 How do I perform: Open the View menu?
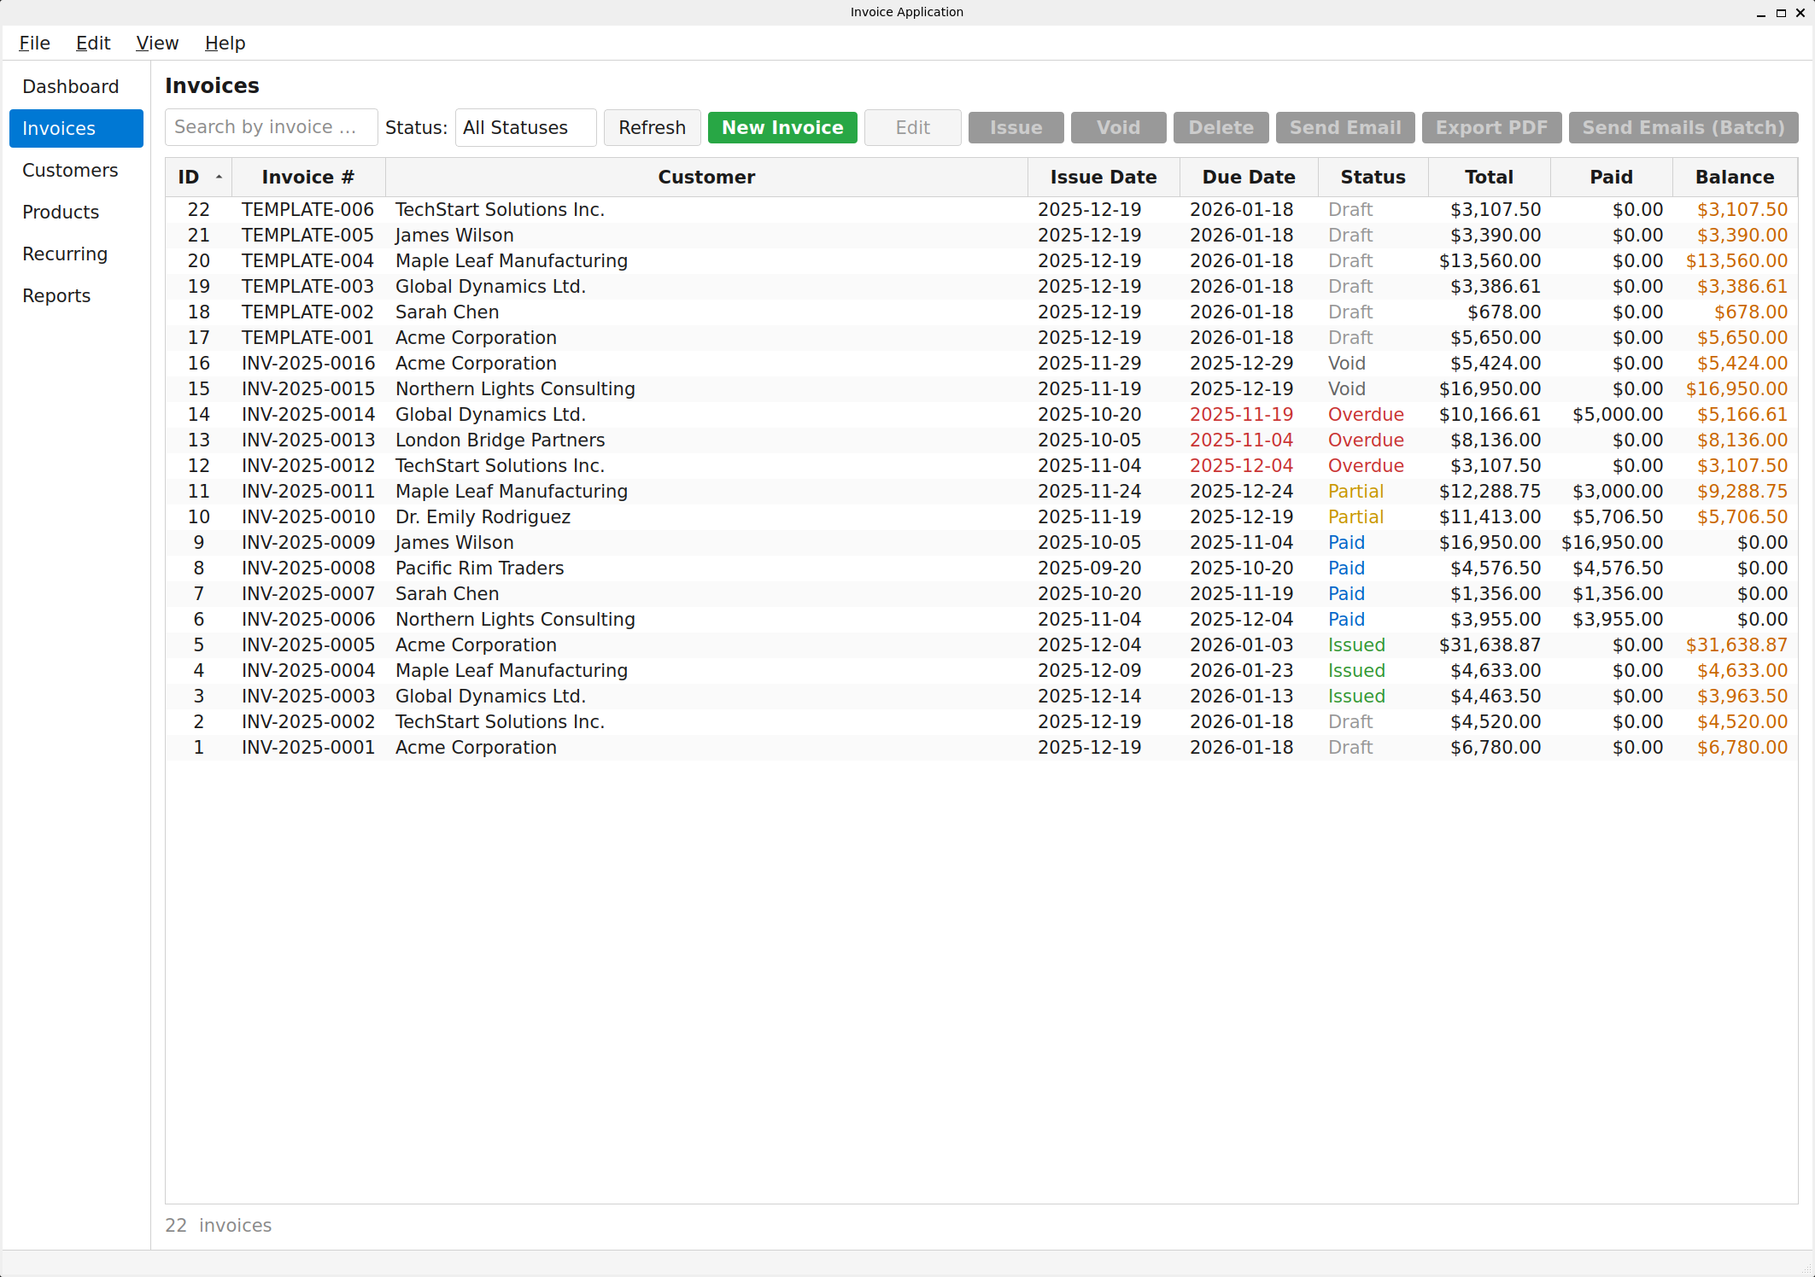point(156,43)
